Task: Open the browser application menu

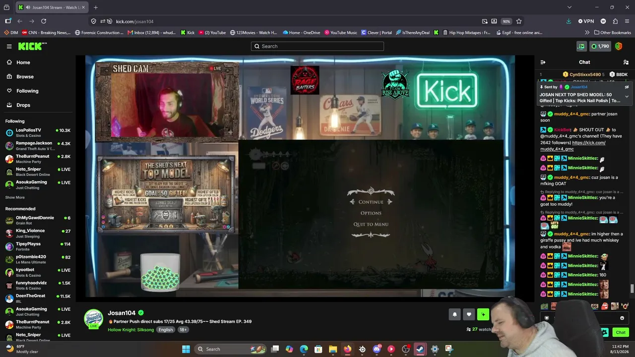Action: pos(627,21)
